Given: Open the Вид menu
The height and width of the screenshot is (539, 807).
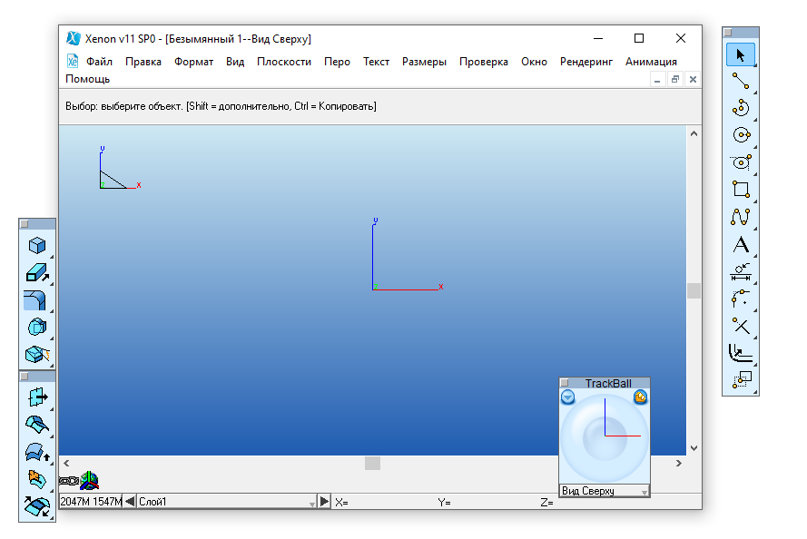Looking at the screenshot, I should point(235,62).
